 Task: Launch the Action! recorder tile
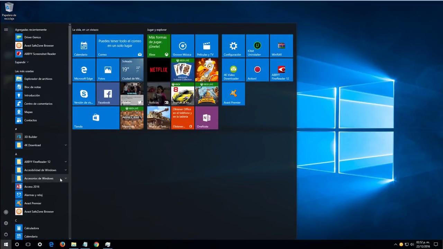pyautogui.click(x=257, y=70)
